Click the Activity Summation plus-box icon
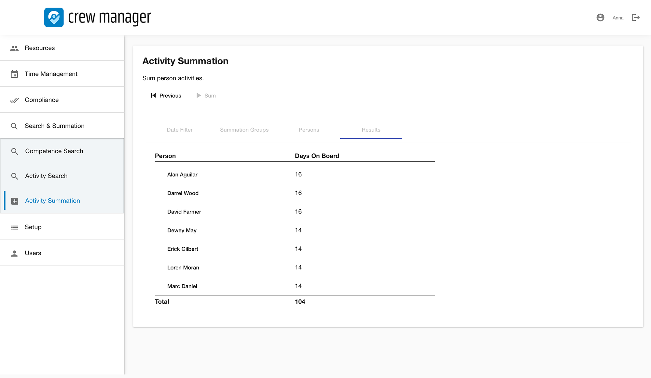 (x=15, y=201)
